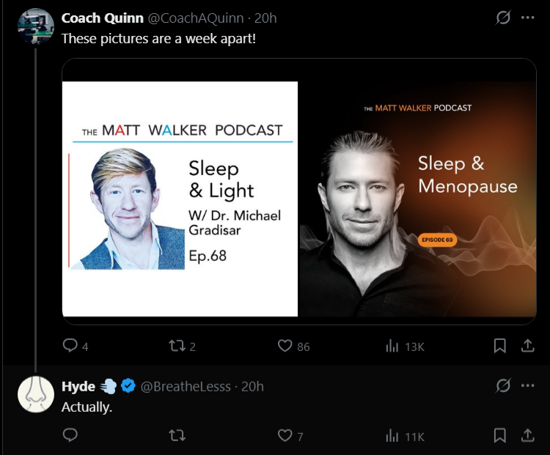550x455 pixels.
Task: Share Coach Quinn's post
Action: (527, 346)
